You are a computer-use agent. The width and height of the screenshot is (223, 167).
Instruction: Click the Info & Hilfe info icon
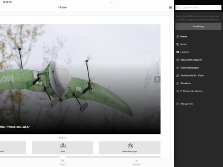177,104
